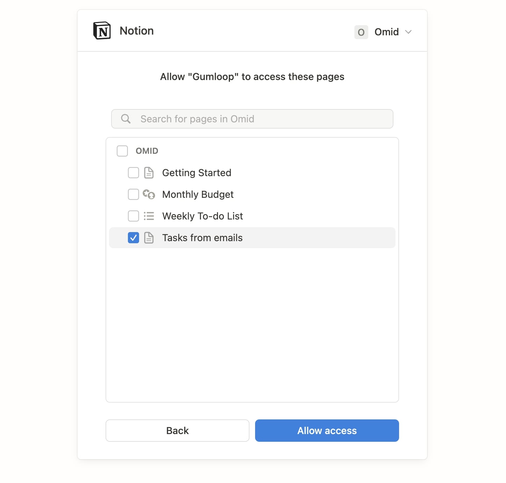Click the Notion logo icon
The image size is (506, 483).
tap(102, 31)
